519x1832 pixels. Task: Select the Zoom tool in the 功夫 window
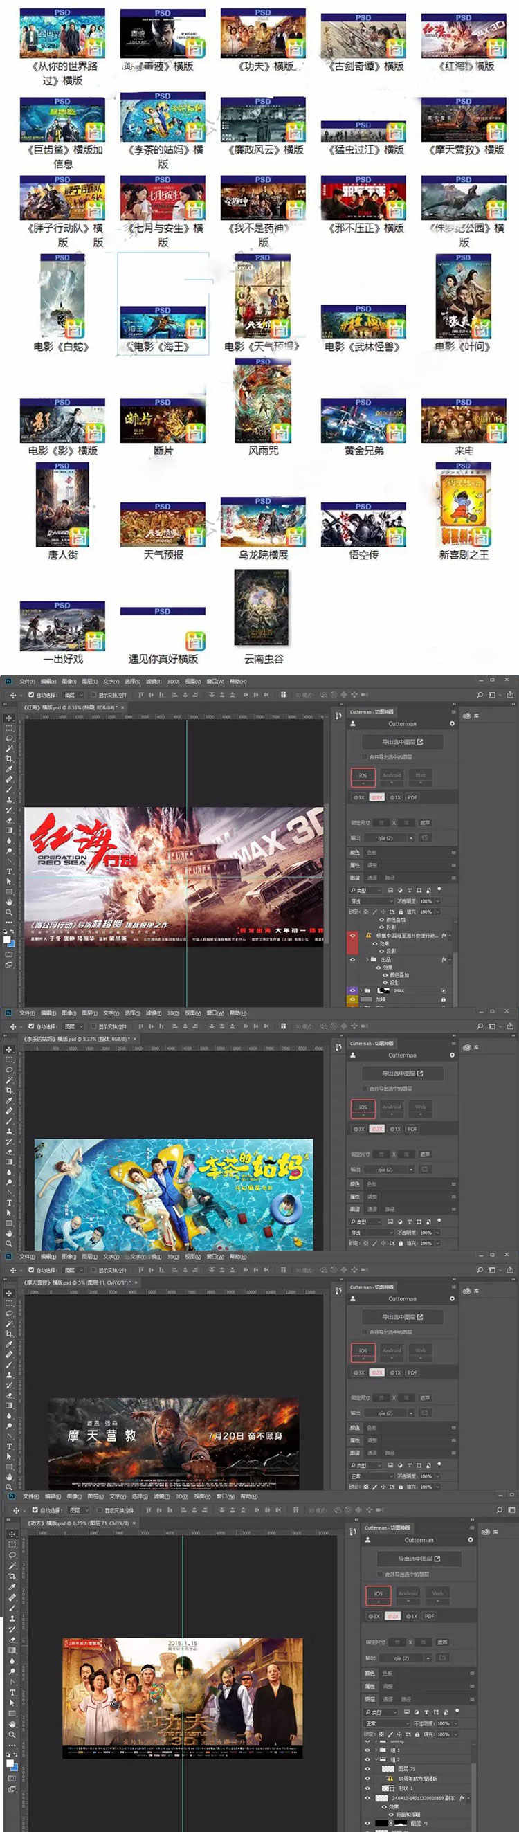12,1734
